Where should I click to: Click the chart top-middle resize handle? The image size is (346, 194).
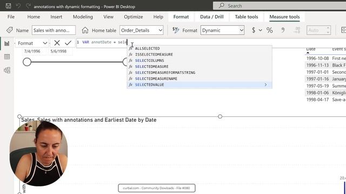click(x=220, y=116)
